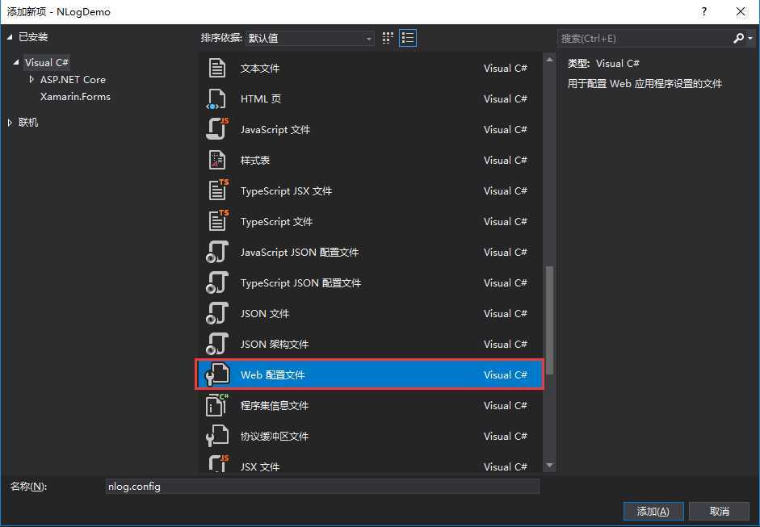760x527 pixels.
Task: Select the JSON 架构文件 name
Action: point(275,345)
